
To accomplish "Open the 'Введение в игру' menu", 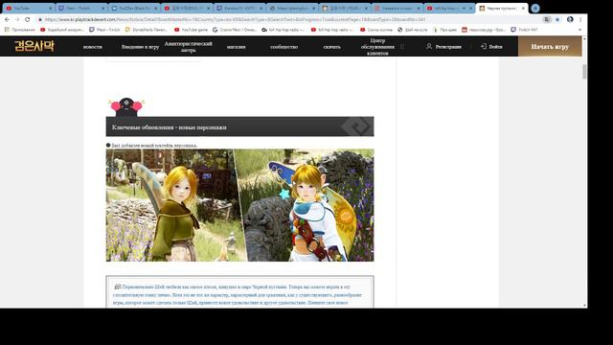I will coord(140,47).
